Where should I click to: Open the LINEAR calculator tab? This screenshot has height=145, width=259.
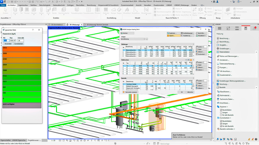[x=246, y=28]
